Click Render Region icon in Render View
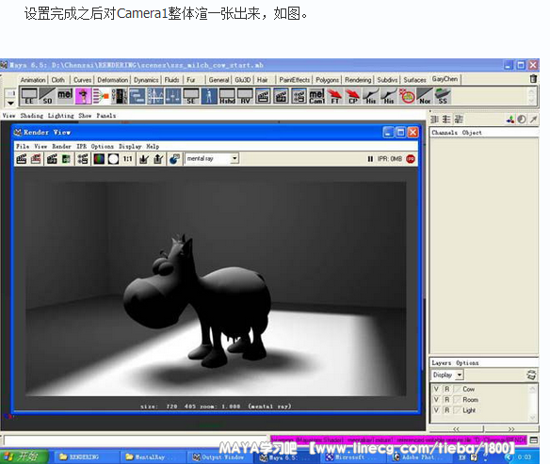Screen dimensions: 550x464 click(36, 159)
